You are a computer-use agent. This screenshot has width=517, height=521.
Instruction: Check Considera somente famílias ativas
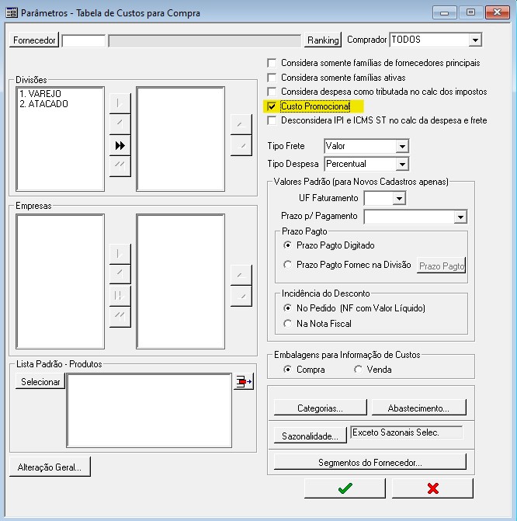click(x=272, y=78)
